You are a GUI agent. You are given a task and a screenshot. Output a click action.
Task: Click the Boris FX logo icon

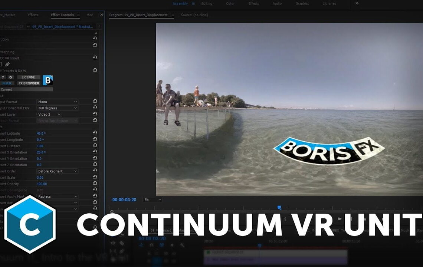click(x=47, y=80)
